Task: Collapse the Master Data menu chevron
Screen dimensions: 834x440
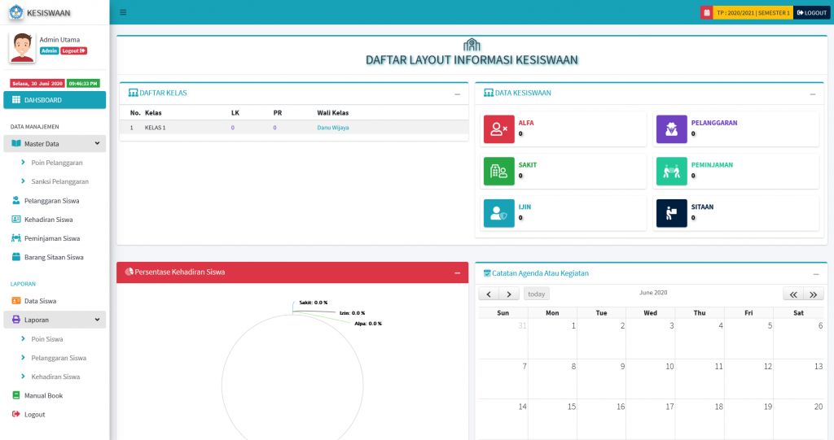Action: [98, 143]
